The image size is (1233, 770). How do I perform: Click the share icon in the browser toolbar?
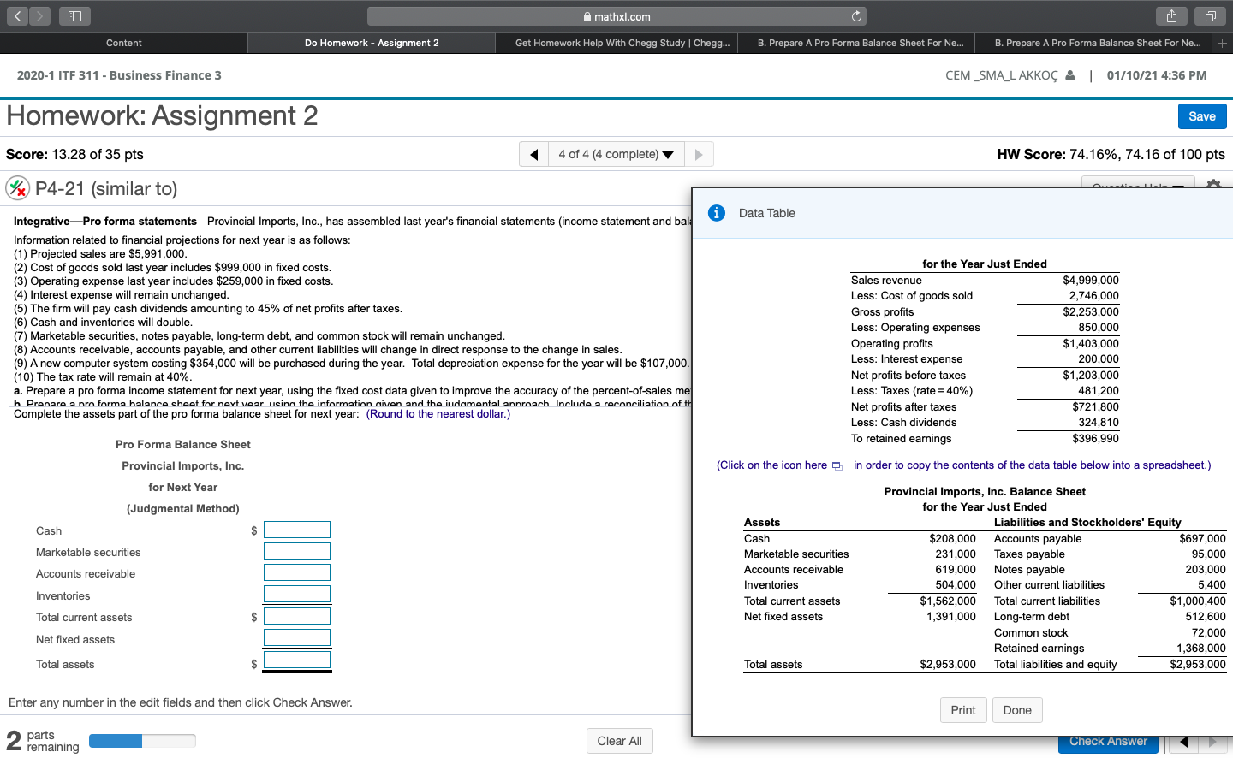(x=1170, y=15)
